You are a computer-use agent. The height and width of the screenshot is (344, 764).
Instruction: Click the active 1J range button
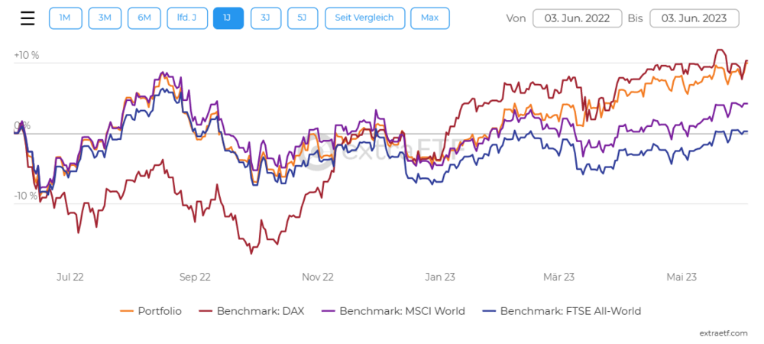point(228,18)
